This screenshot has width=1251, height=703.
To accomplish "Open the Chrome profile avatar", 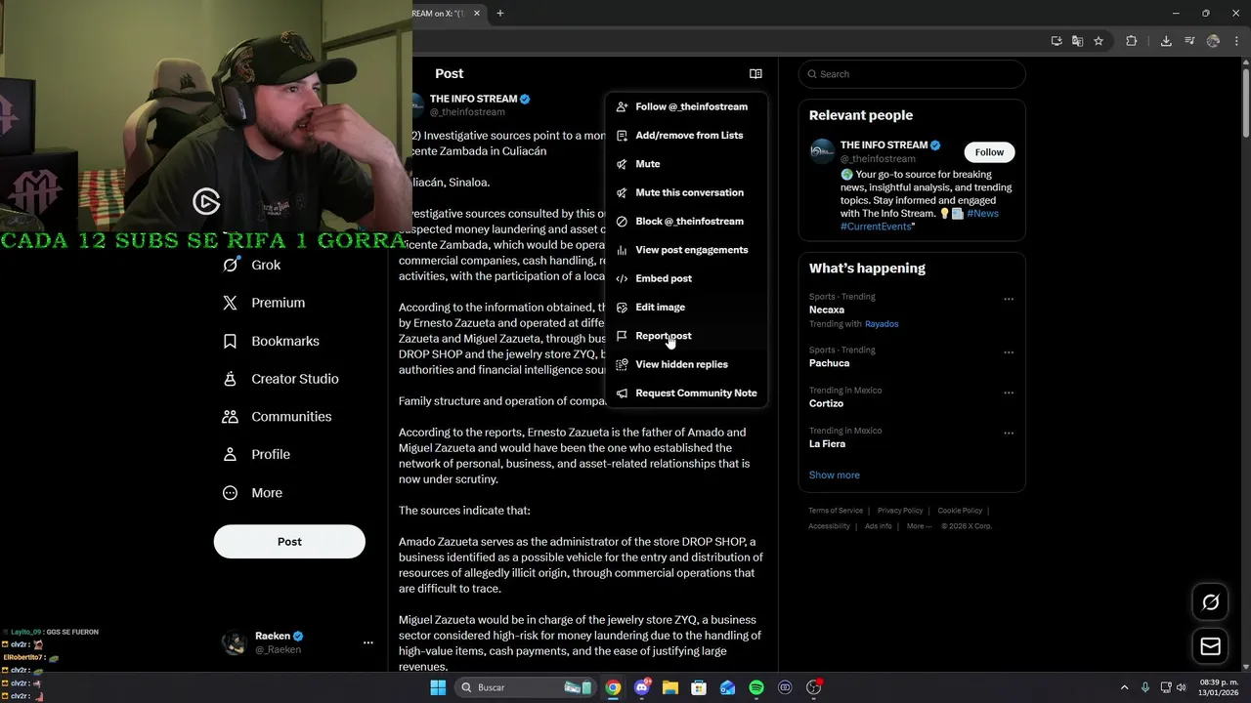I will pyautogui.click(x=1213, y=41).
